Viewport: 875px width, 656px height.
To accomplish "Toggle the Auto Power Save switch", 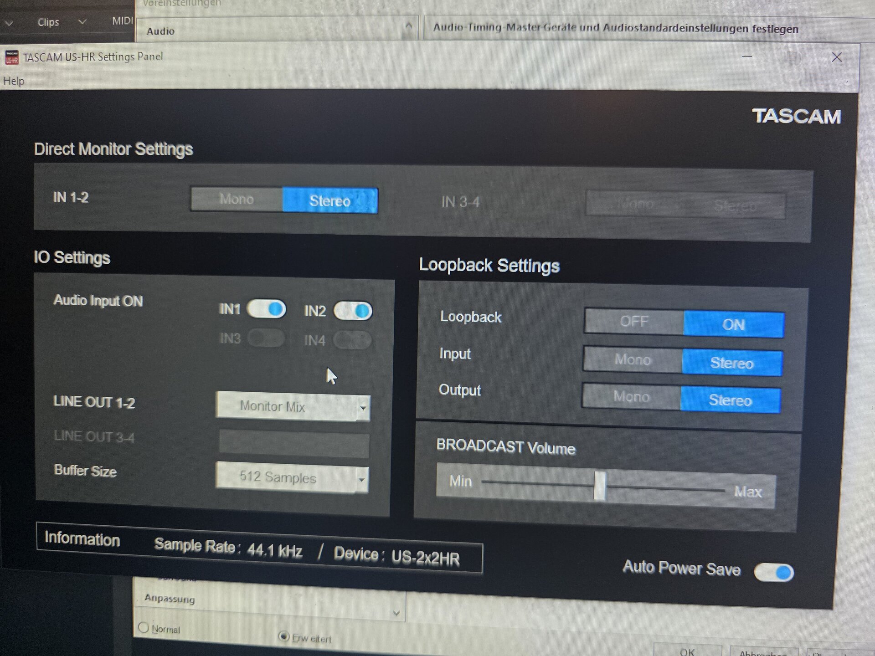I will (x=774, y=573).
